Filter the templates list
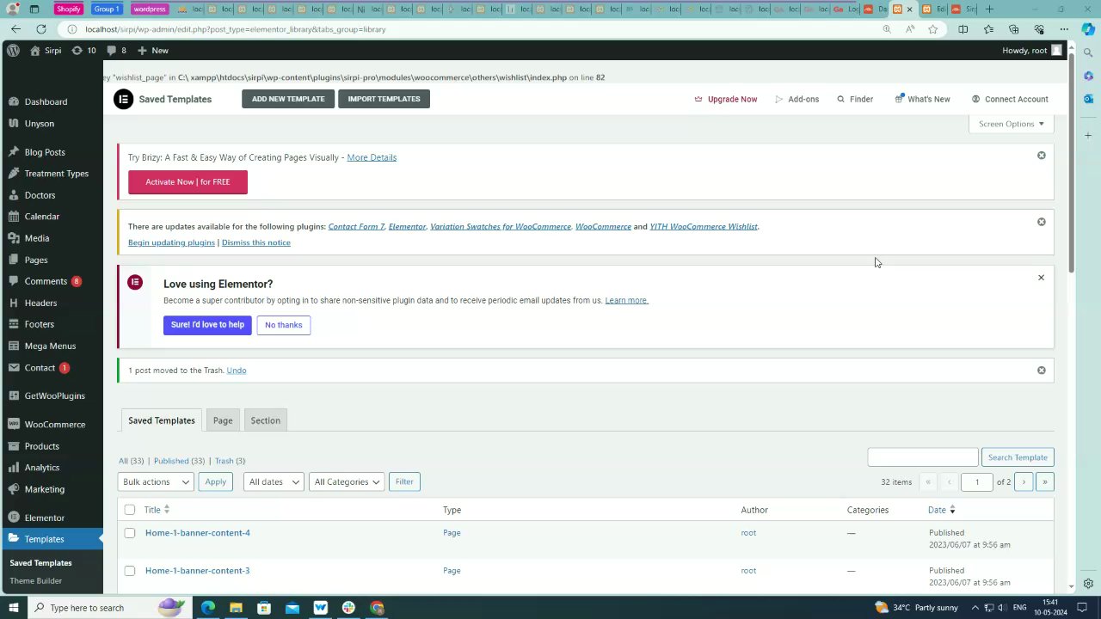 pos(404,482)
